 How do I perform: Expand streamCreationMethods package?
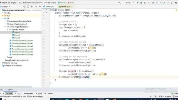pos(5,24)
